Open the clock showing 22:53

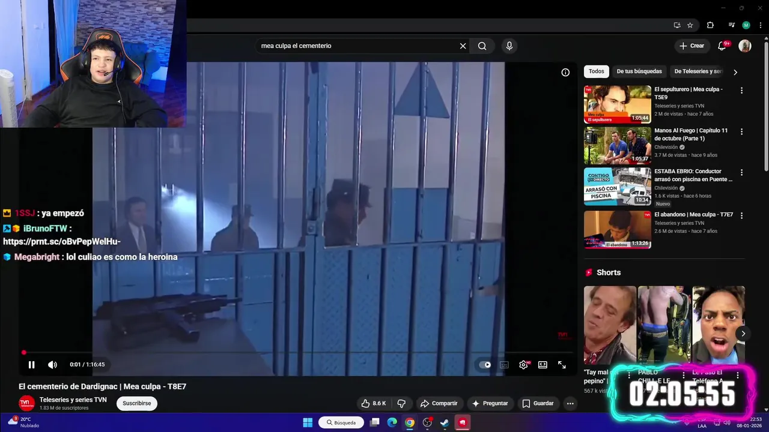[x=750, y=422]
